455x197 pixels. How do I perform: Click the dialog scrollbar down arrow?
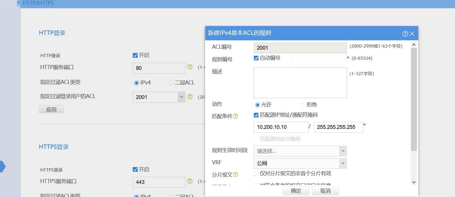point(414,182)
